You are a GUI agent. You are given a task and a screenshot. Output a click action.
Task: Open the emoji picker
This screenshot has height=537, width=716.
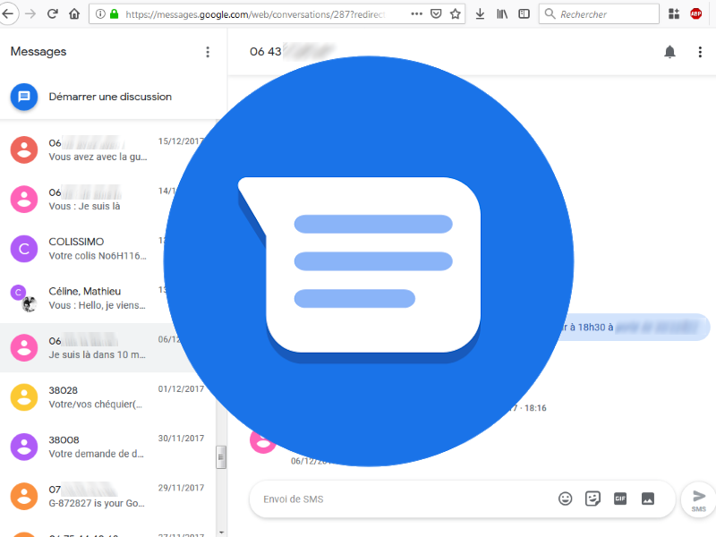point(565,499)
